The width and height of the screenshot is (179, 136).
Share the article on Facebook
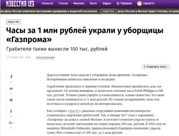pos(11,77)
